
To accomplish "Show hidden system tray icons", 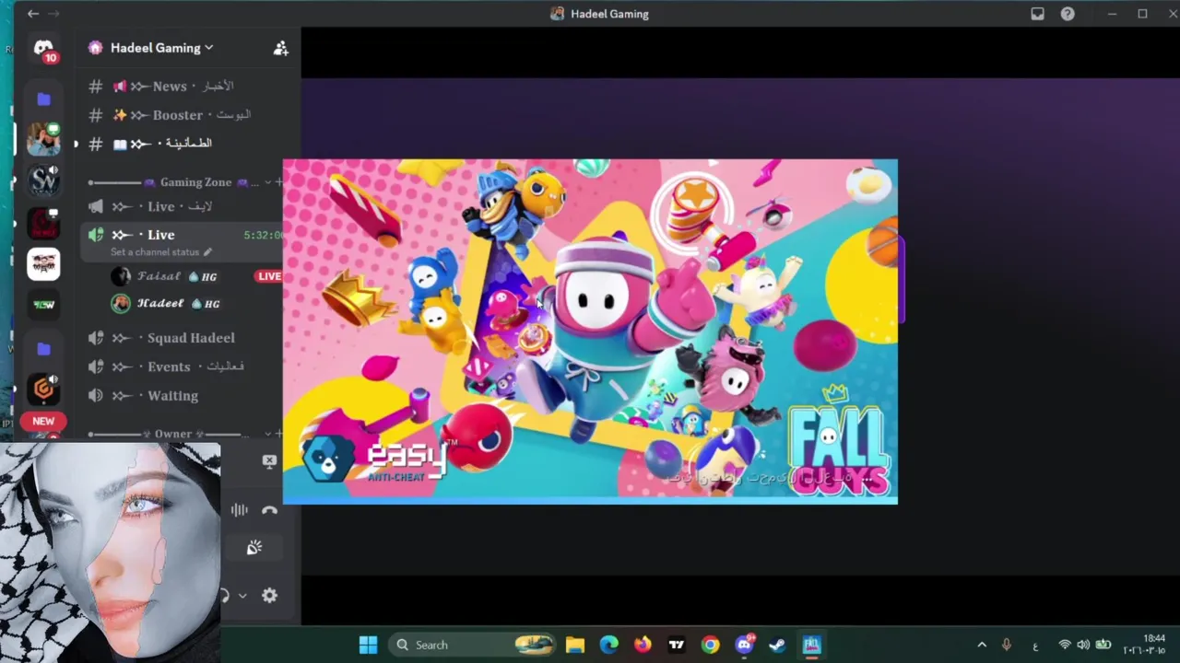I will (982, 645).
